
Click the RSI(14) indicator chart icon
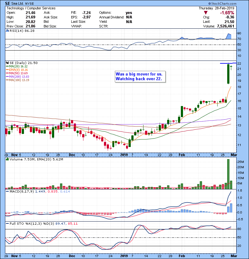pyautogui.click(x=7, y=31)
